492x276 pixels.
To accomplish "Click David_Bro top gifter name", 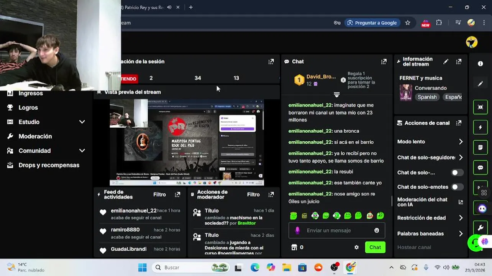I will click(321, 77).
